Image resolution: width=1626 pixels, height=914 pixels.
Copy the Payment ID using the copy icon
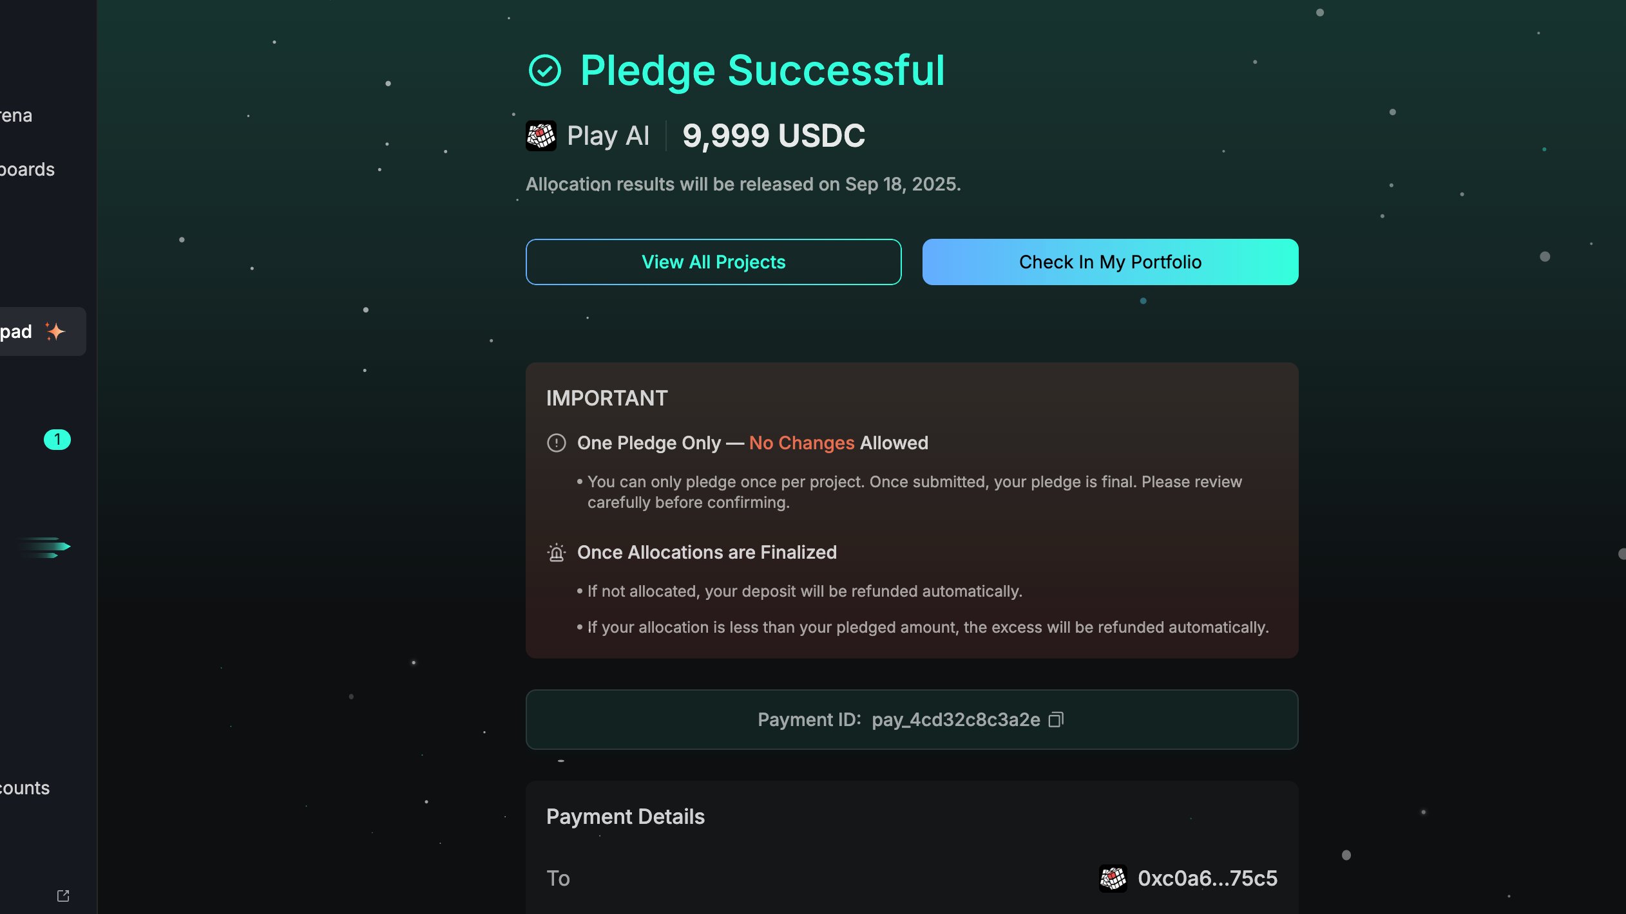point(1056,720)
